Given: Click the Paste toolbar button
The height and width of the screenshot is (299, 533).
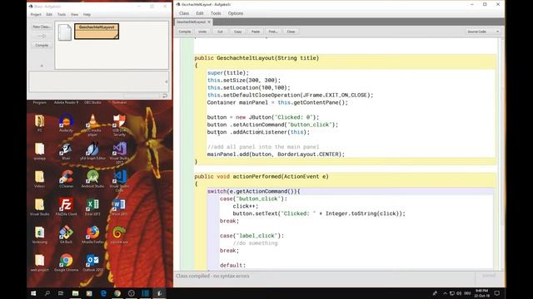Looking at the screenshot, I should tap(256, 32).
